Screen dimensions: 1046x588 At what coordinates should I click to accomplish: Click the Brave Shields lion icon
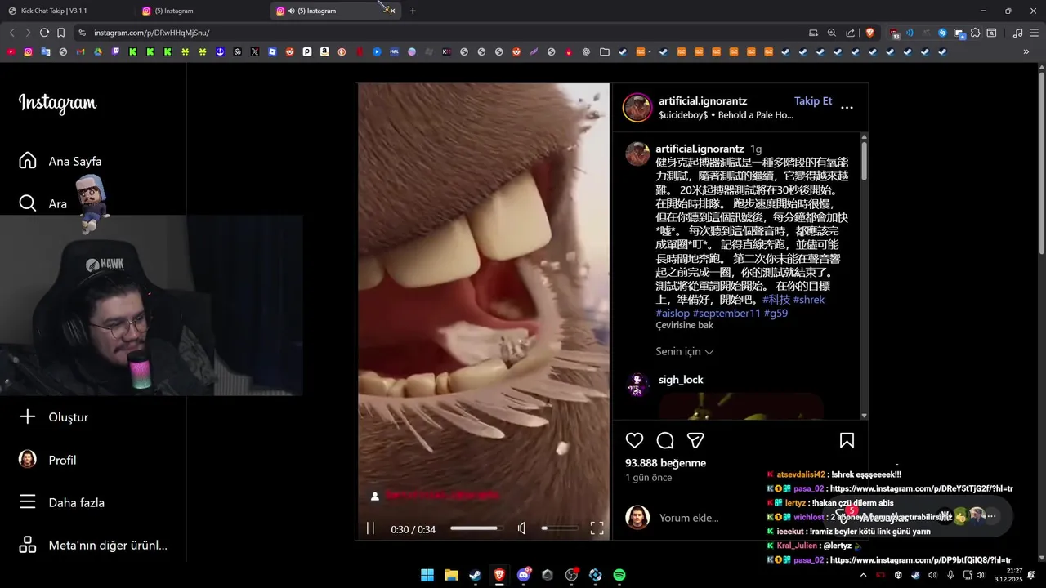pyautogui.click(x=869, y=33)
